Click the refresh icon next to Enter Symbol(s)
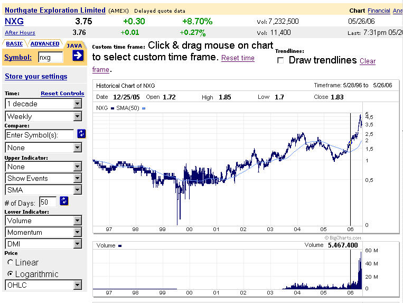The width and height of the screenshot is (403, 303). coord(81,134)
